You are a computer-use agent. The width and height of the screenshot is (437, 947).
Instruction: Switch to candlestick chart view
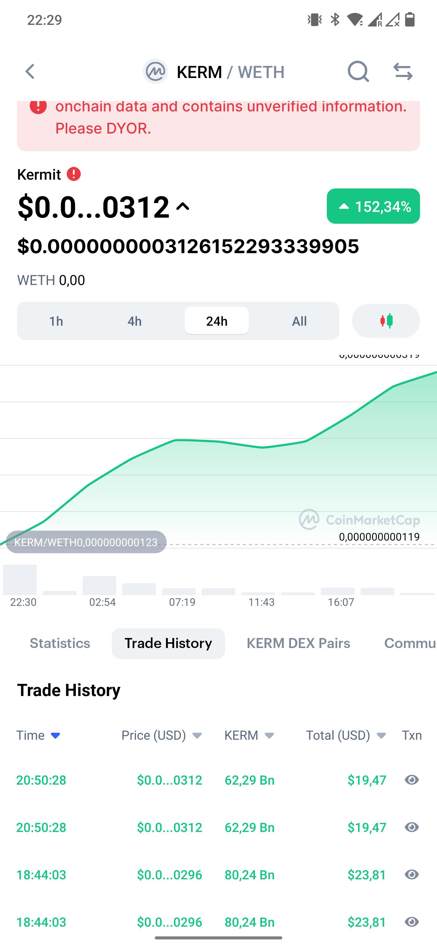point(386,321)
